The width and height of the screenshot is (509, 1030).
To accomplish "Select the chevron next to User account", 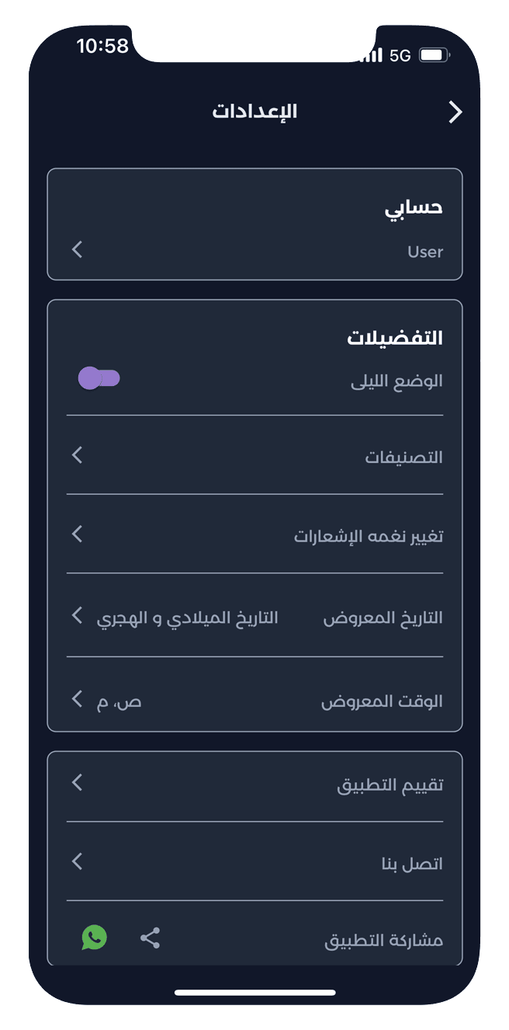I will click(x=76, y=250).
